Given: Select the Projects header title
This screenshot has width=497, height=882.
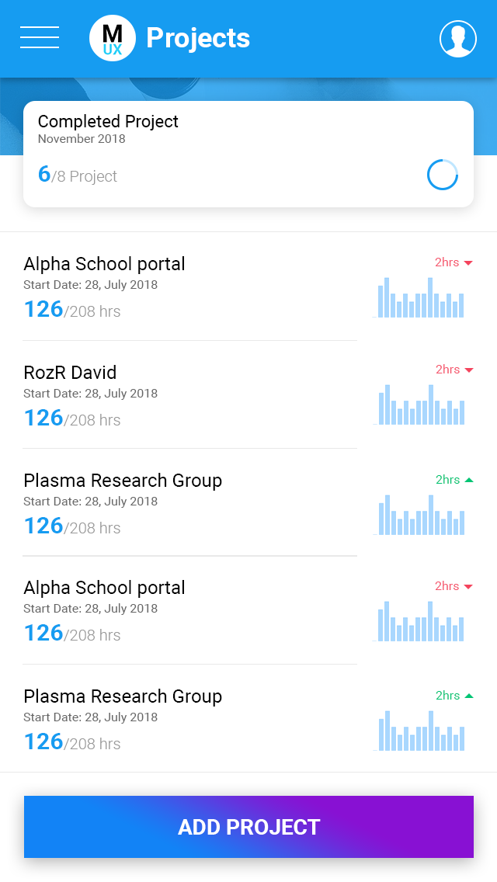Looking at the screenshot, I should 198,38.
